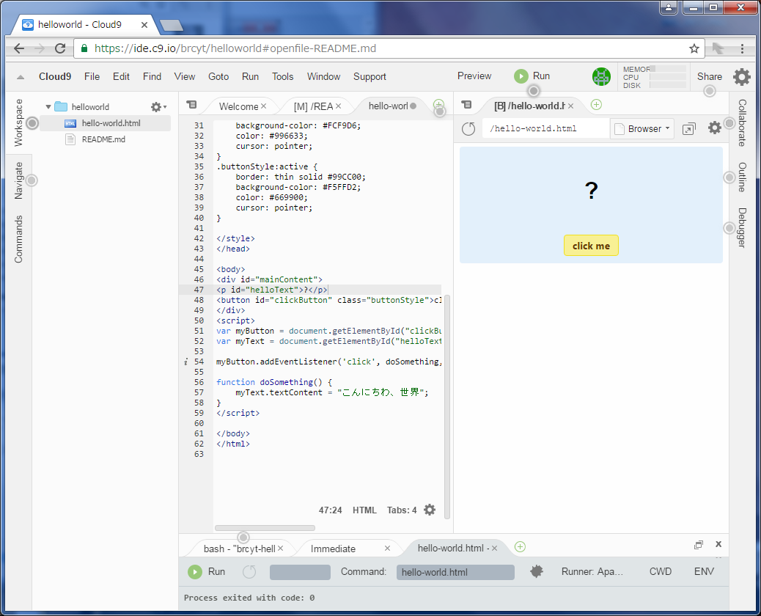Select the hello-world.html file in the tree
Image resolution: width=761 pixels, height=616 pixels.
pyautogui.click(x=106, y=123)
